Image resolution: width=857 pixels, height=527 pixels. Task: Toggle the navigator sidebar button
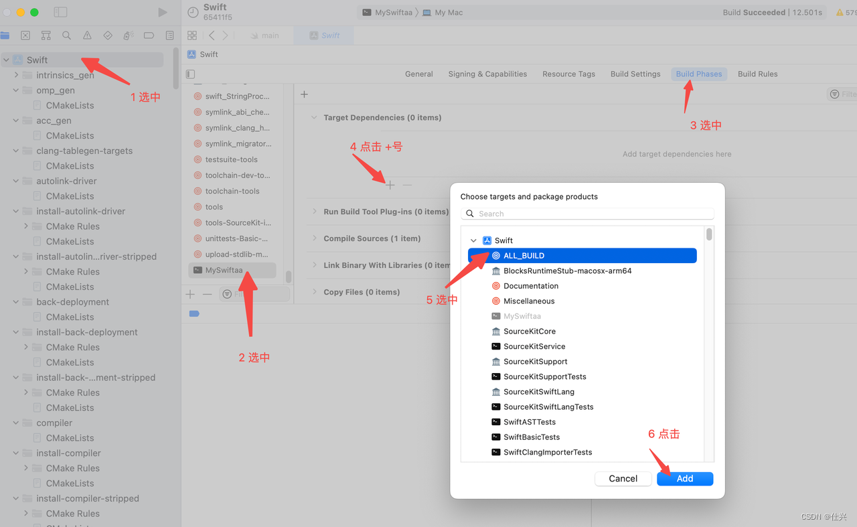60,12
